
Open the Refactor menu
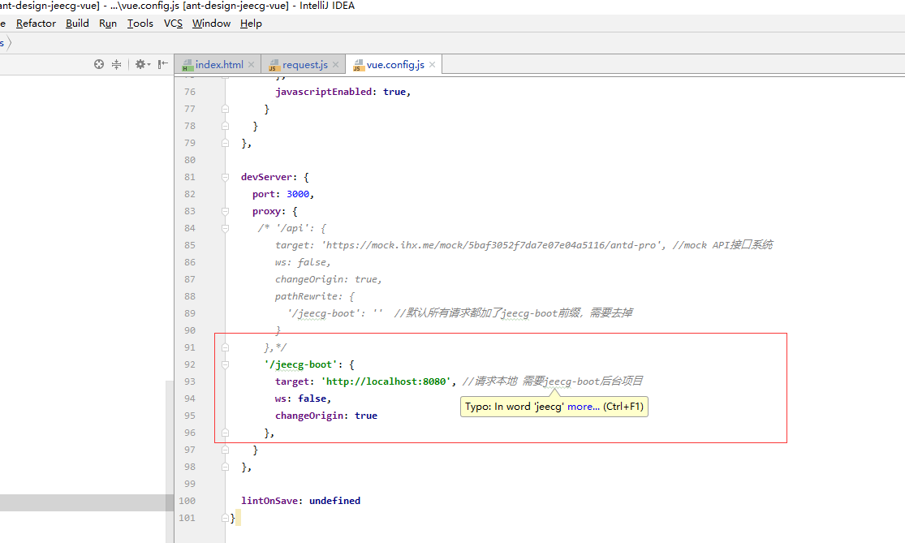pos(36,23)
